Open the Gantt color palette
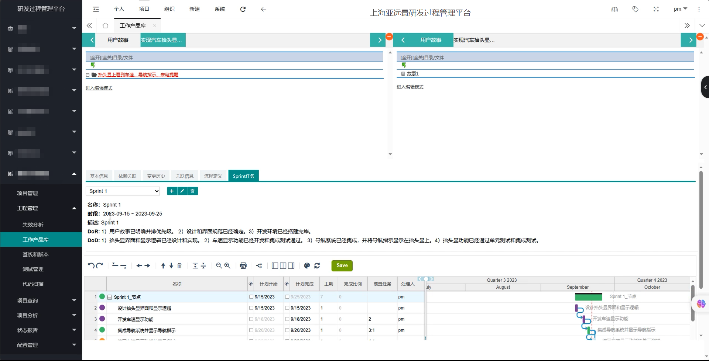Image resolution: width=709 pixels, height=361 pixels. point(307,265)
